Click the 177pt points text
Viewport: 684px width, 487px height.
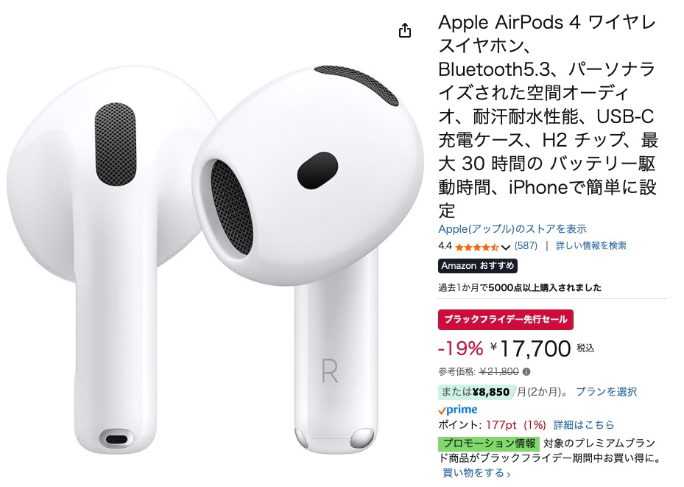coord(501,424)
